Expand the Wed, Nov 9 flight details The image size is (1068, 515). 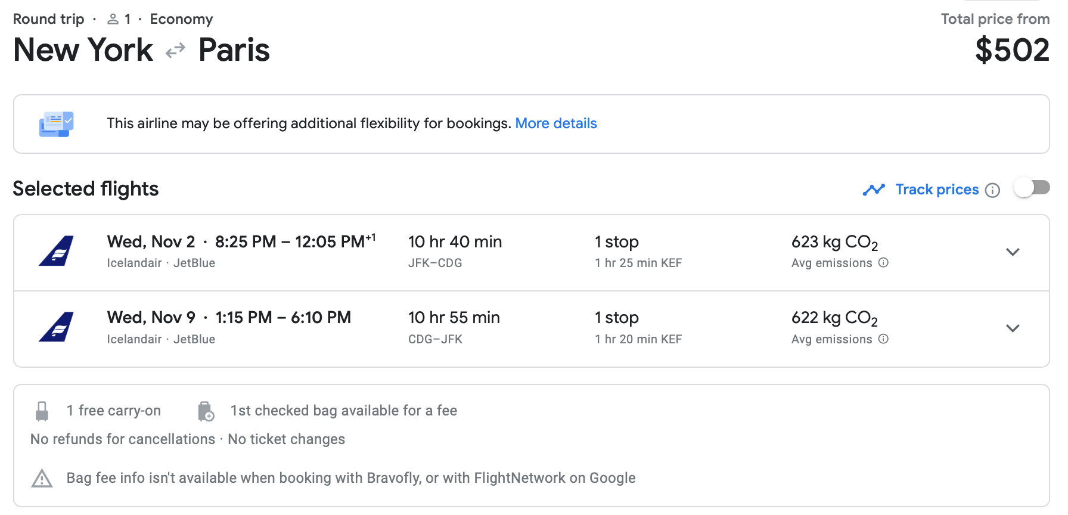coord(1013,328)
